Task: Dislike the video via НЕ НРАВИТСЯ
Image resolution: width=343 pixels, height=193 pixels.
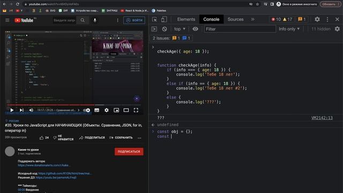Action: (63, 138)
